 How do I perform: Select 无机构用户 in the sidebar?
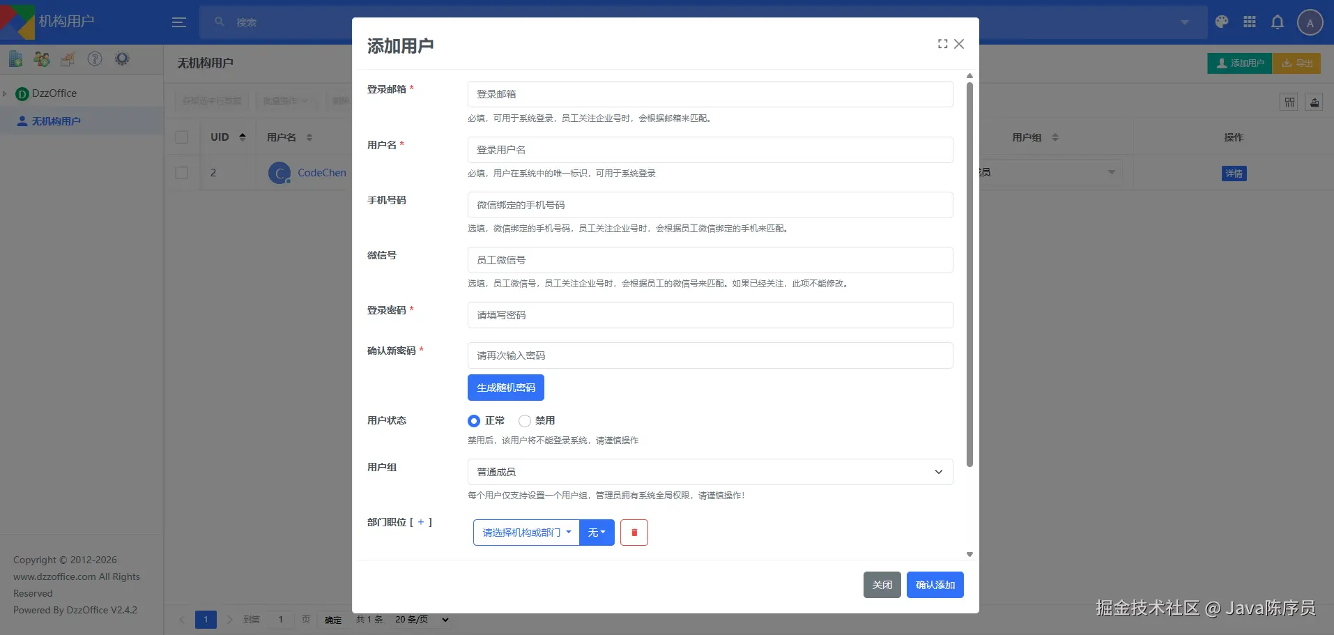82,121
